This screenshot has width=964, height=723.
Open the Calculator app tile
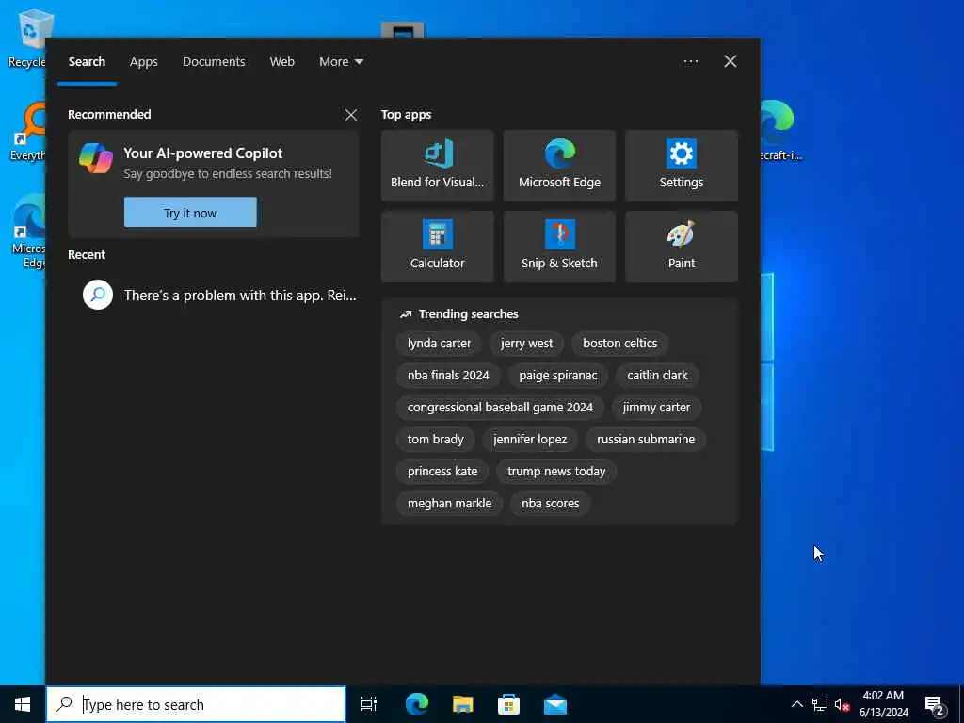[437, 247]
